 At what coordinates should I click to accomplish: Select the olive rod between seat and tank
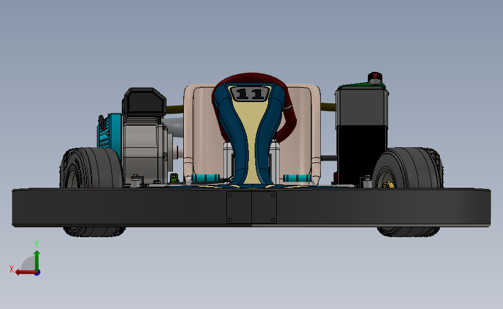click(328, 107)
